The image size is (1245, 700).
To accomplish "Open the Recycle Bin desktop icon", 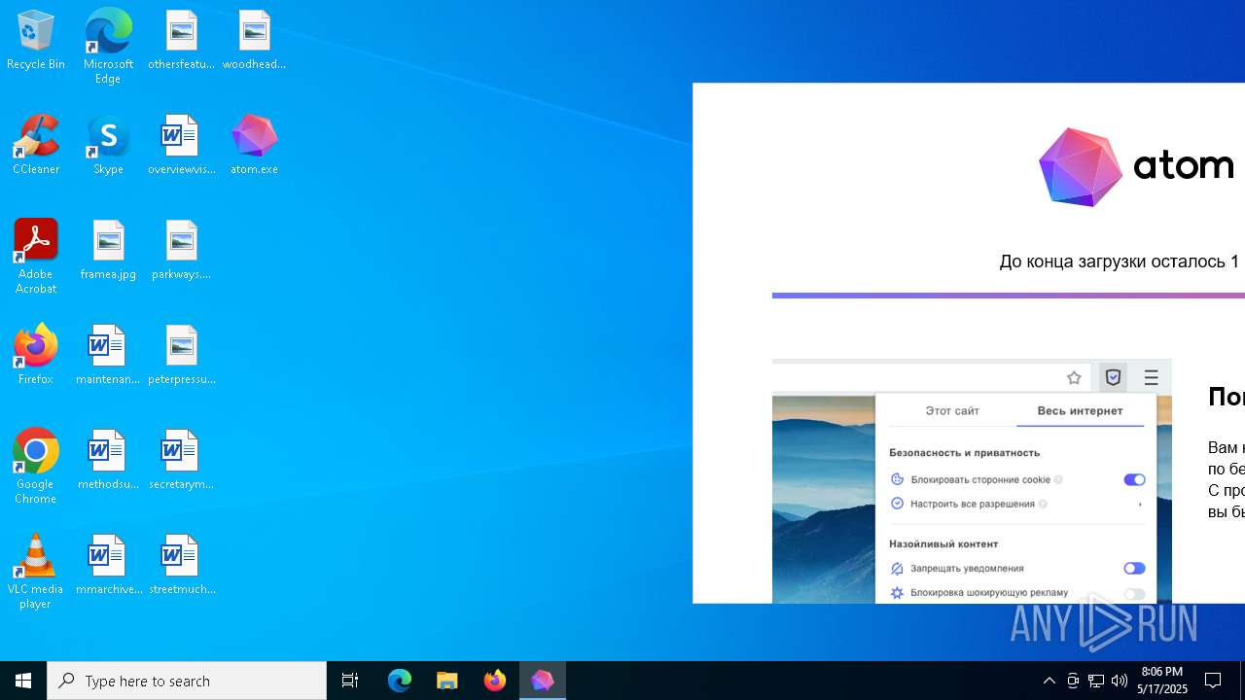I will [x=36, y=41].
